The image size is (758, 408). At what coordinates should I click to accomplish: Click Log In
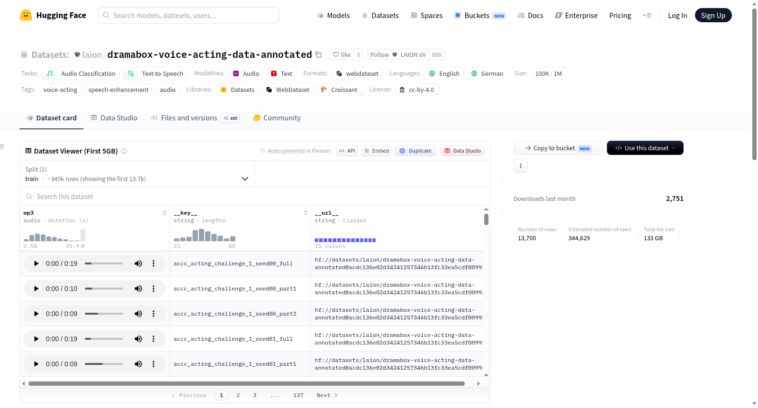click(x=677, y=15)
